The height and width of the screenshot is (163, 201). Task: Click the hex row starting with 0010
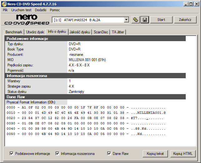pos(86,113)
